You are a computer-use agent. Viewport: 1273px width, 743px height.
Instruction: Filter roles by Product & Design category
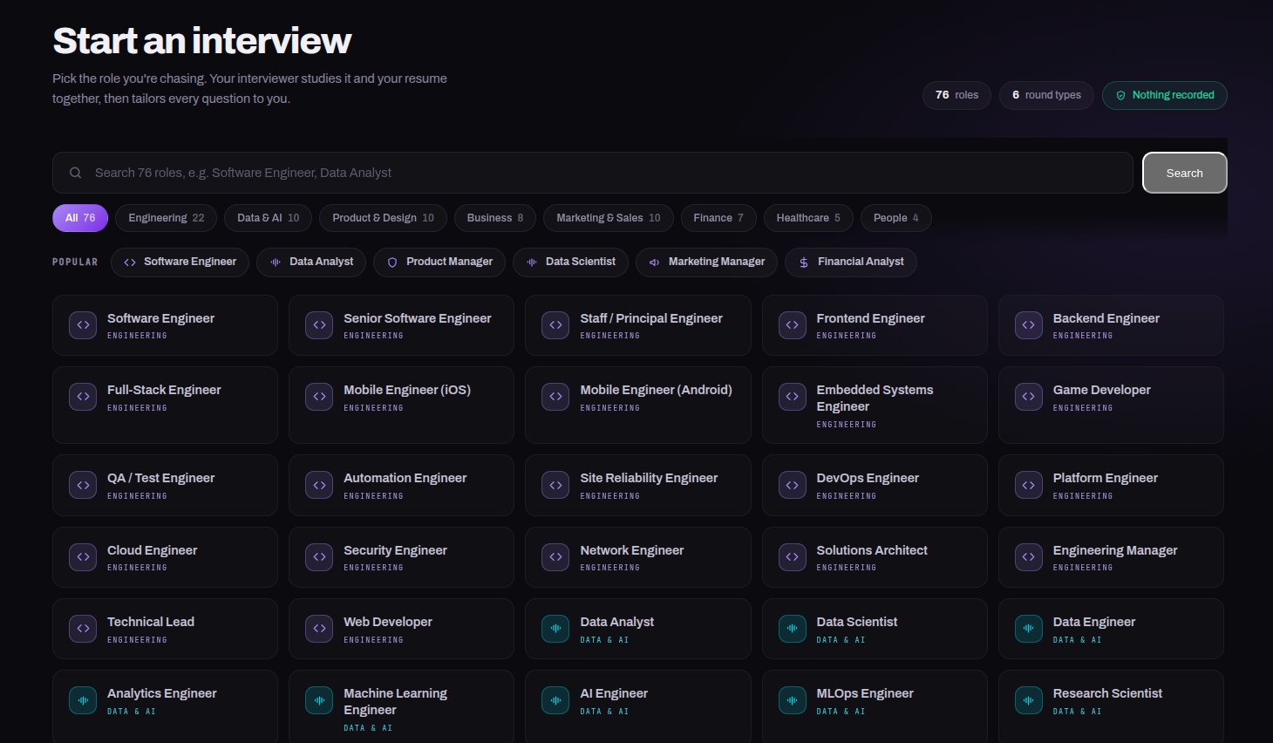click(x=383, y=218)
